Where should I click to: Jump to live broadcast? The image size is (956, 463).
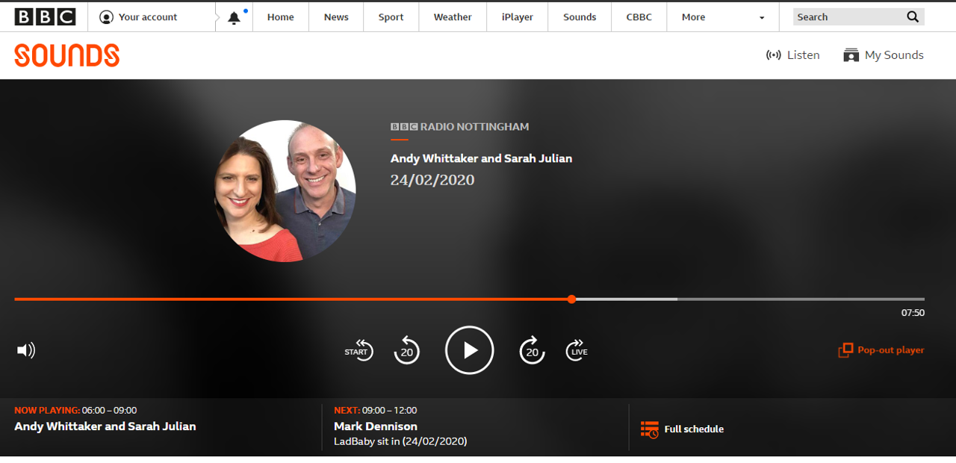tap(577, 350)
